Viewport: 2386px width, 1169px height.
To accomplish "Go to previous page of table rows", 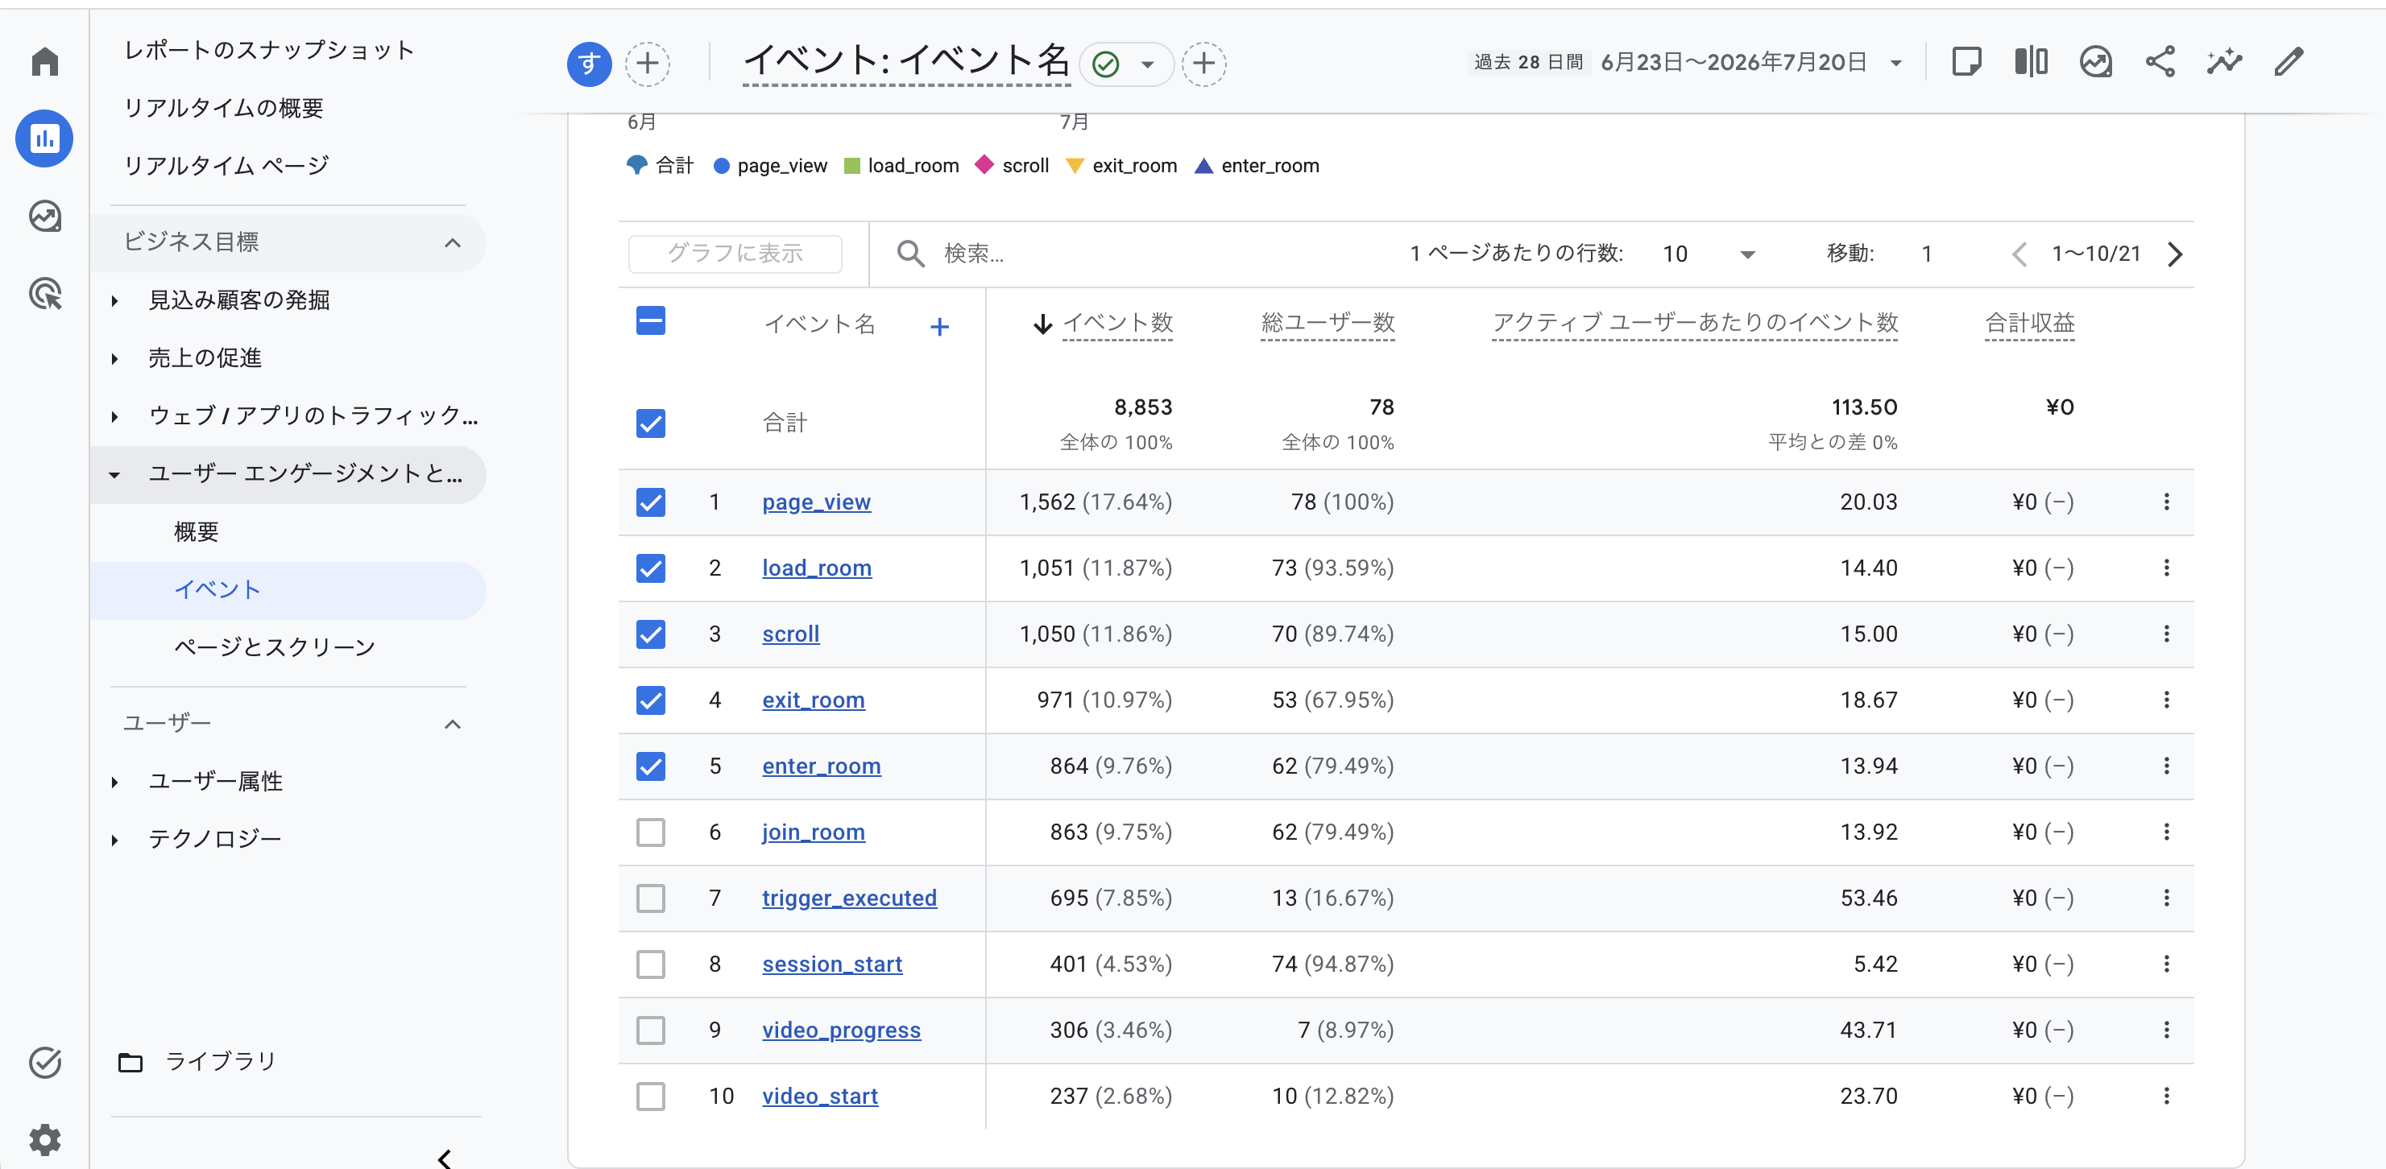I will pyautogui.click(x=2020, y=254).
